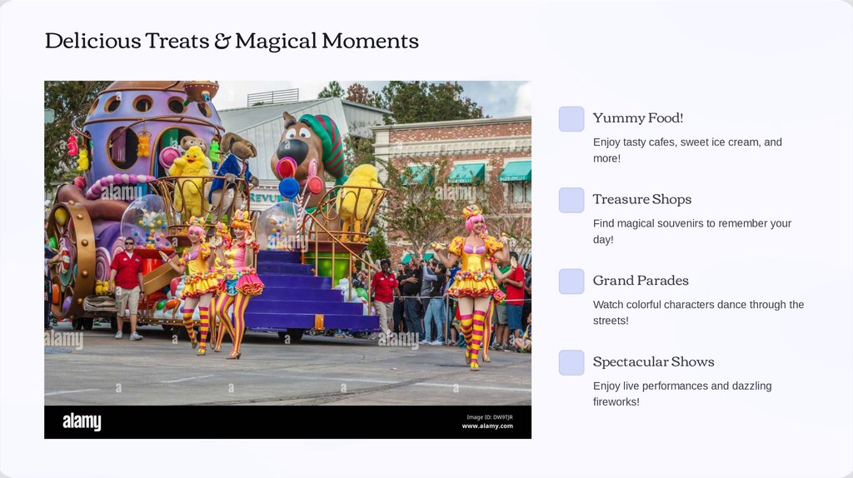Select the parade float photo
This screenshot has width=853, height=478.
tap(287, 259)
